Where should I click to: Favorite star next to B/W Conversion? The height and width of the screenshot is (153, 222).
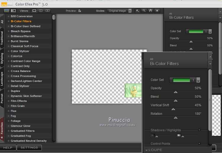9,16
